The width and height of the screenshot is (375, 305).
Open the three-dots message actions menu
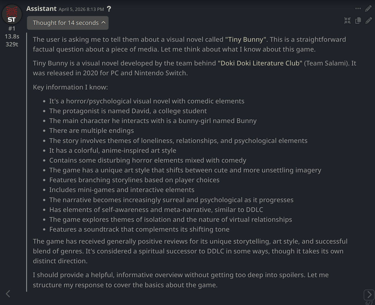tap(358, 9)
